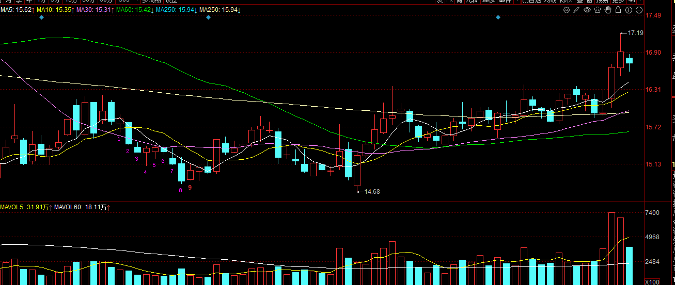
Task: Open the toolbox icon
Action: (598, 10)
